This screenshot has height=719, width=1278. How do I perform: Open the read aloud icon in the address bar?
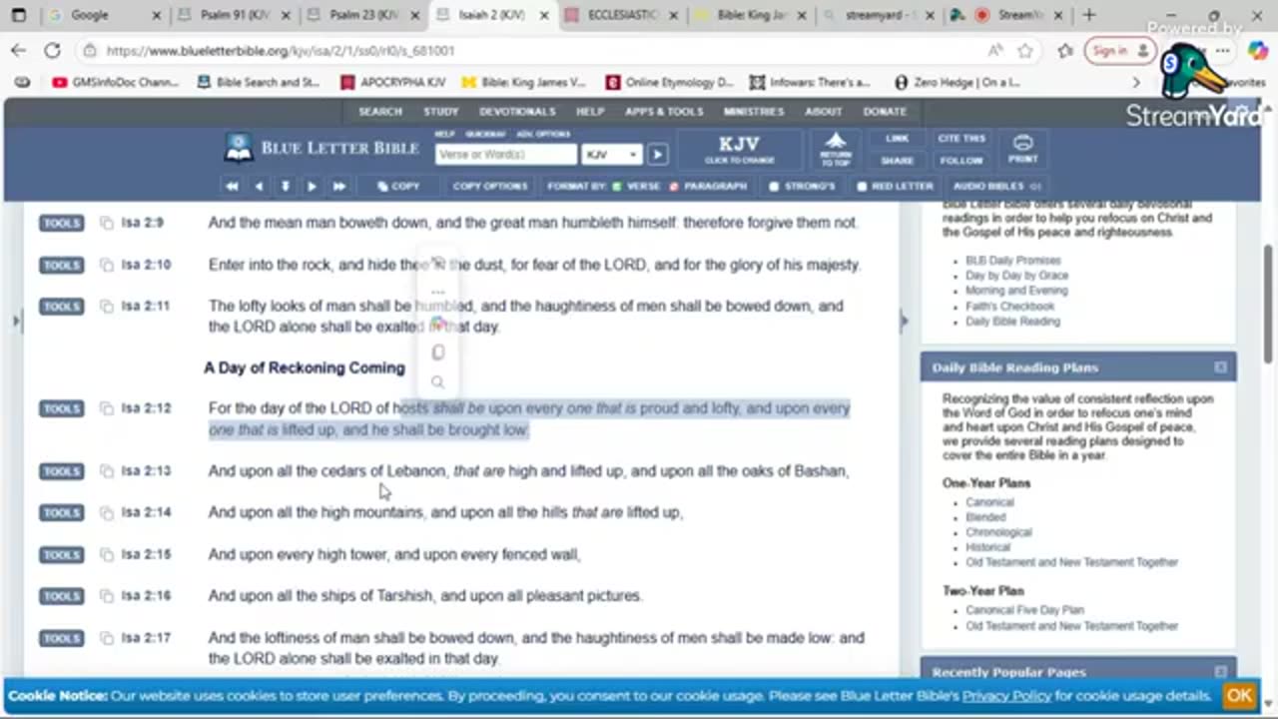pos(995,51)
